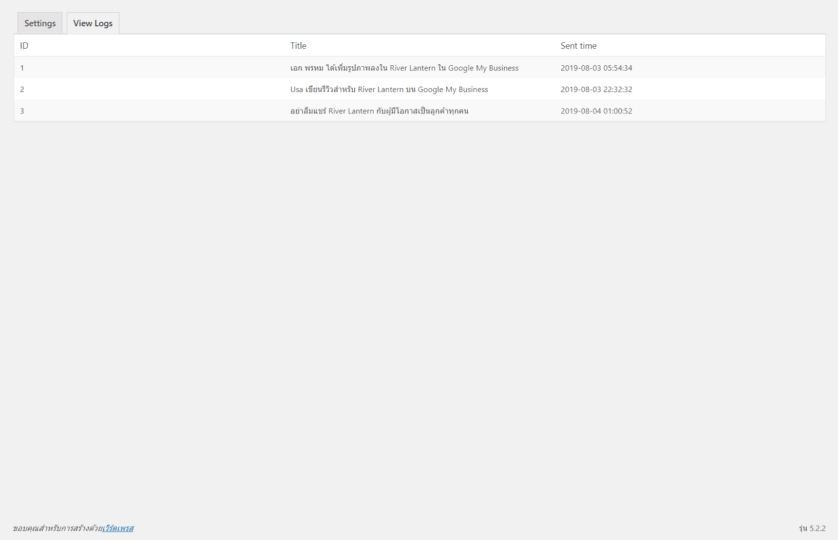Viewport: 838px width, 540px height.
Task: Click the version 5.2.2 footer text
Action: [x=817, y=528]
